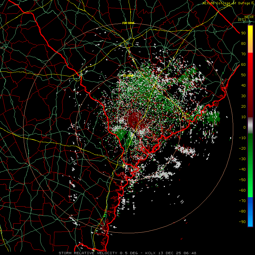Click the KCLX radar site identifier
Screen dimensions: 255x255
click(150, 253)
